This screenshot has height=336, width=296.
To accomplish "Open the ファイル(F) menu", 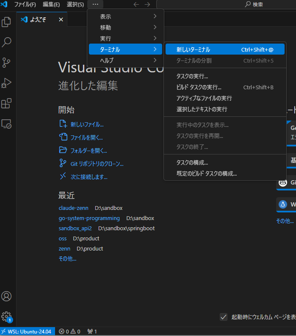I will tap(25, 4).
